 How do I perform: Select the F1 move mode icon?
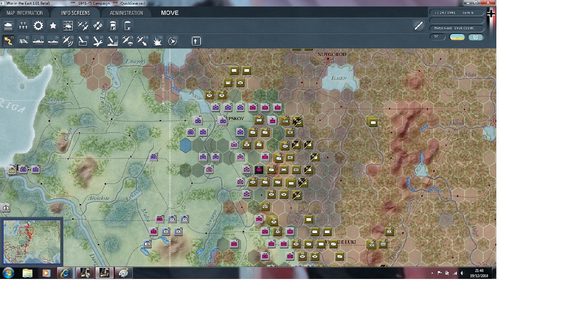click(x=8, y=41)
